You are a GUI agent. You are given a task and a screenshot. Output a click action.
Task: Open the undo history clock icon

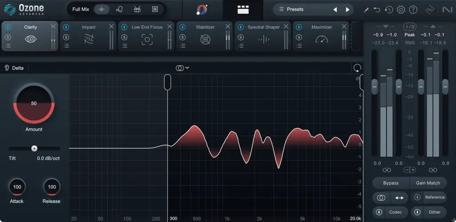388,10
